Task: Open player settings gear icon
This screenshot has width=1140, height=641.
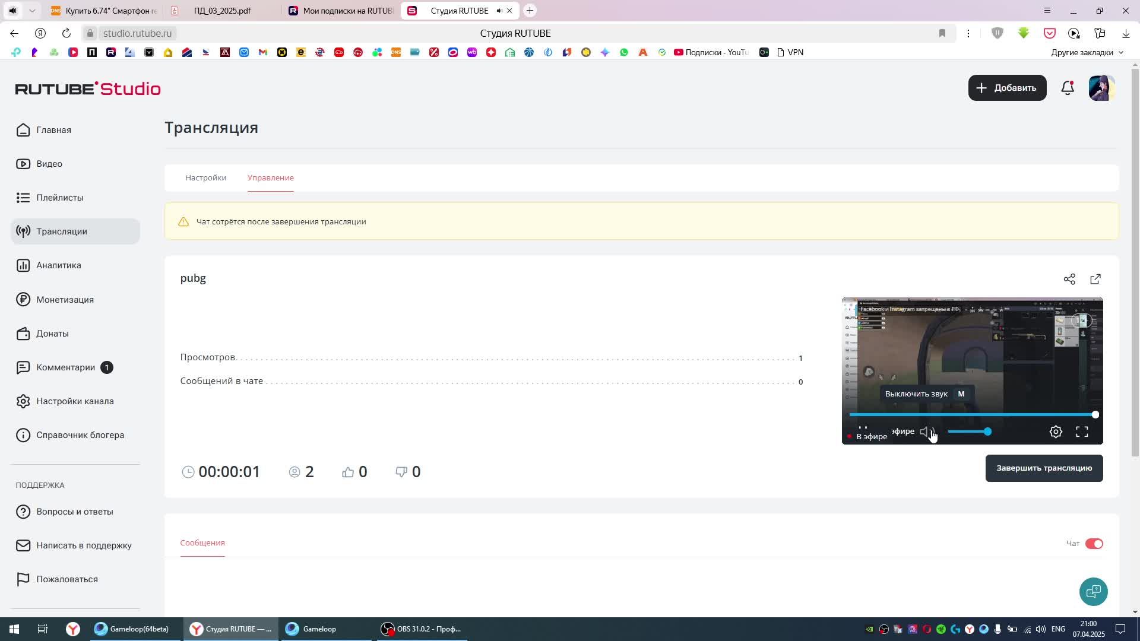Action: click(1056, 432)
